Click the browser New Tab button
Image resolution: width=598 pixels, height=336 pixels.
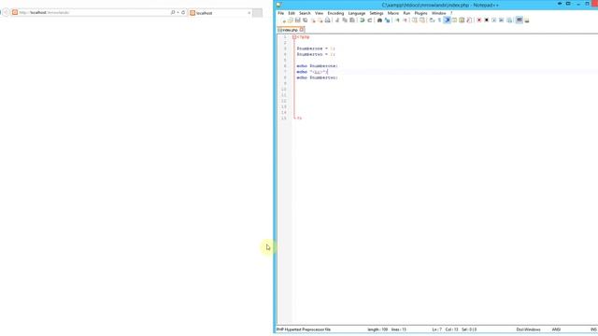coord(258,13)
